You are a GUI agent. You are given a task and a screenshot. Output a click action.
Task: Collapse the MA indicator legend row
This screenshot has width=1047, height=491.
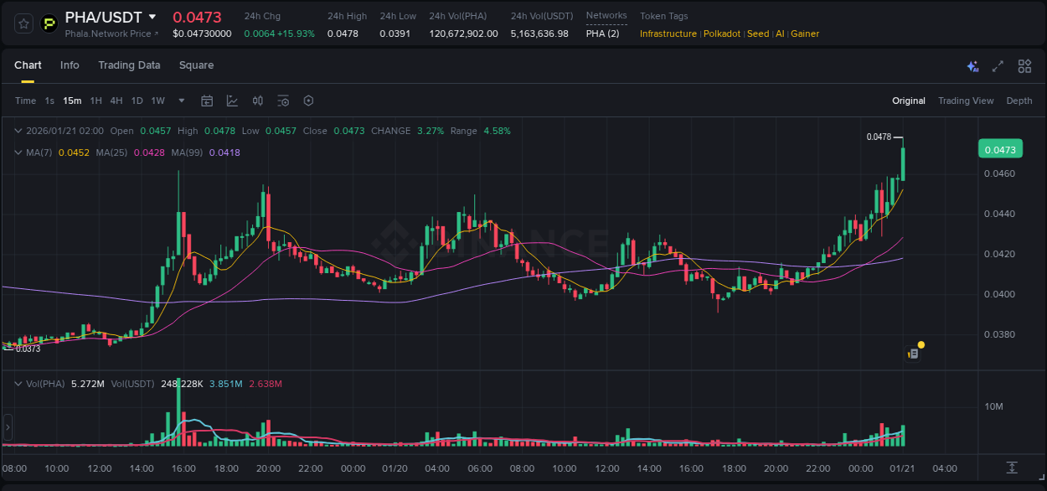18,152
